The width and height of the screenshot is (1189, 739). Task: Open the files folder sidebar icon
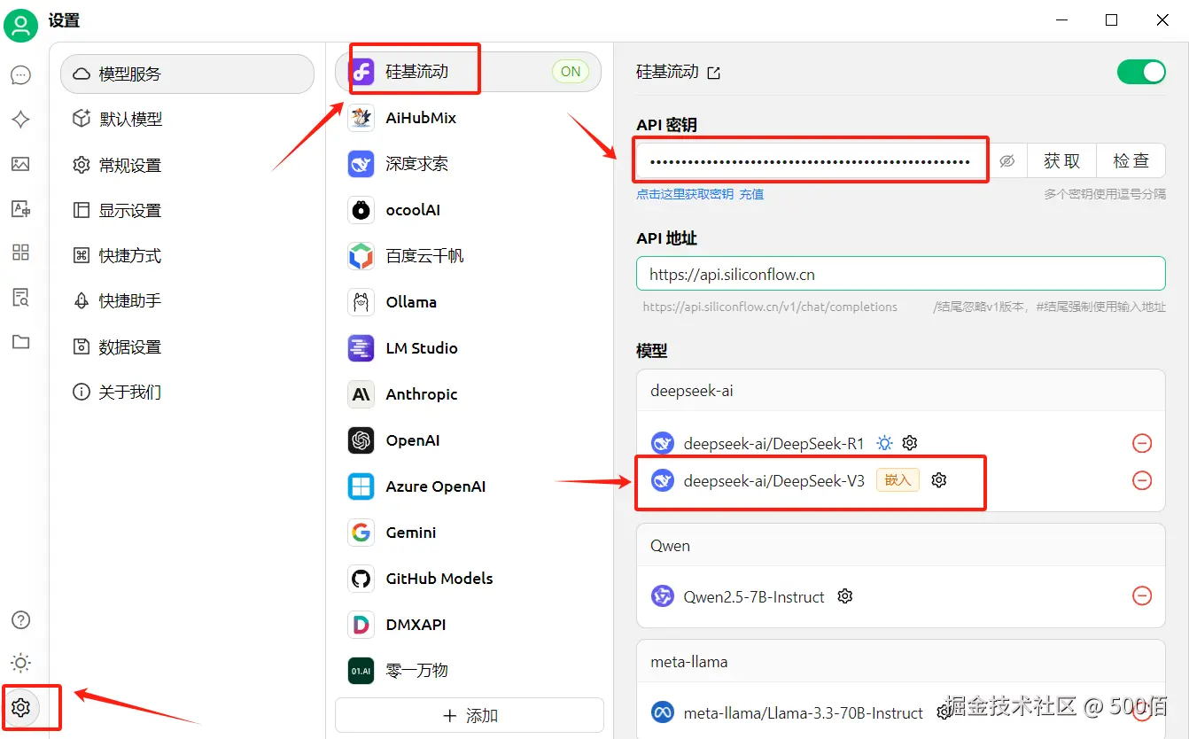[x=20, y=342]
